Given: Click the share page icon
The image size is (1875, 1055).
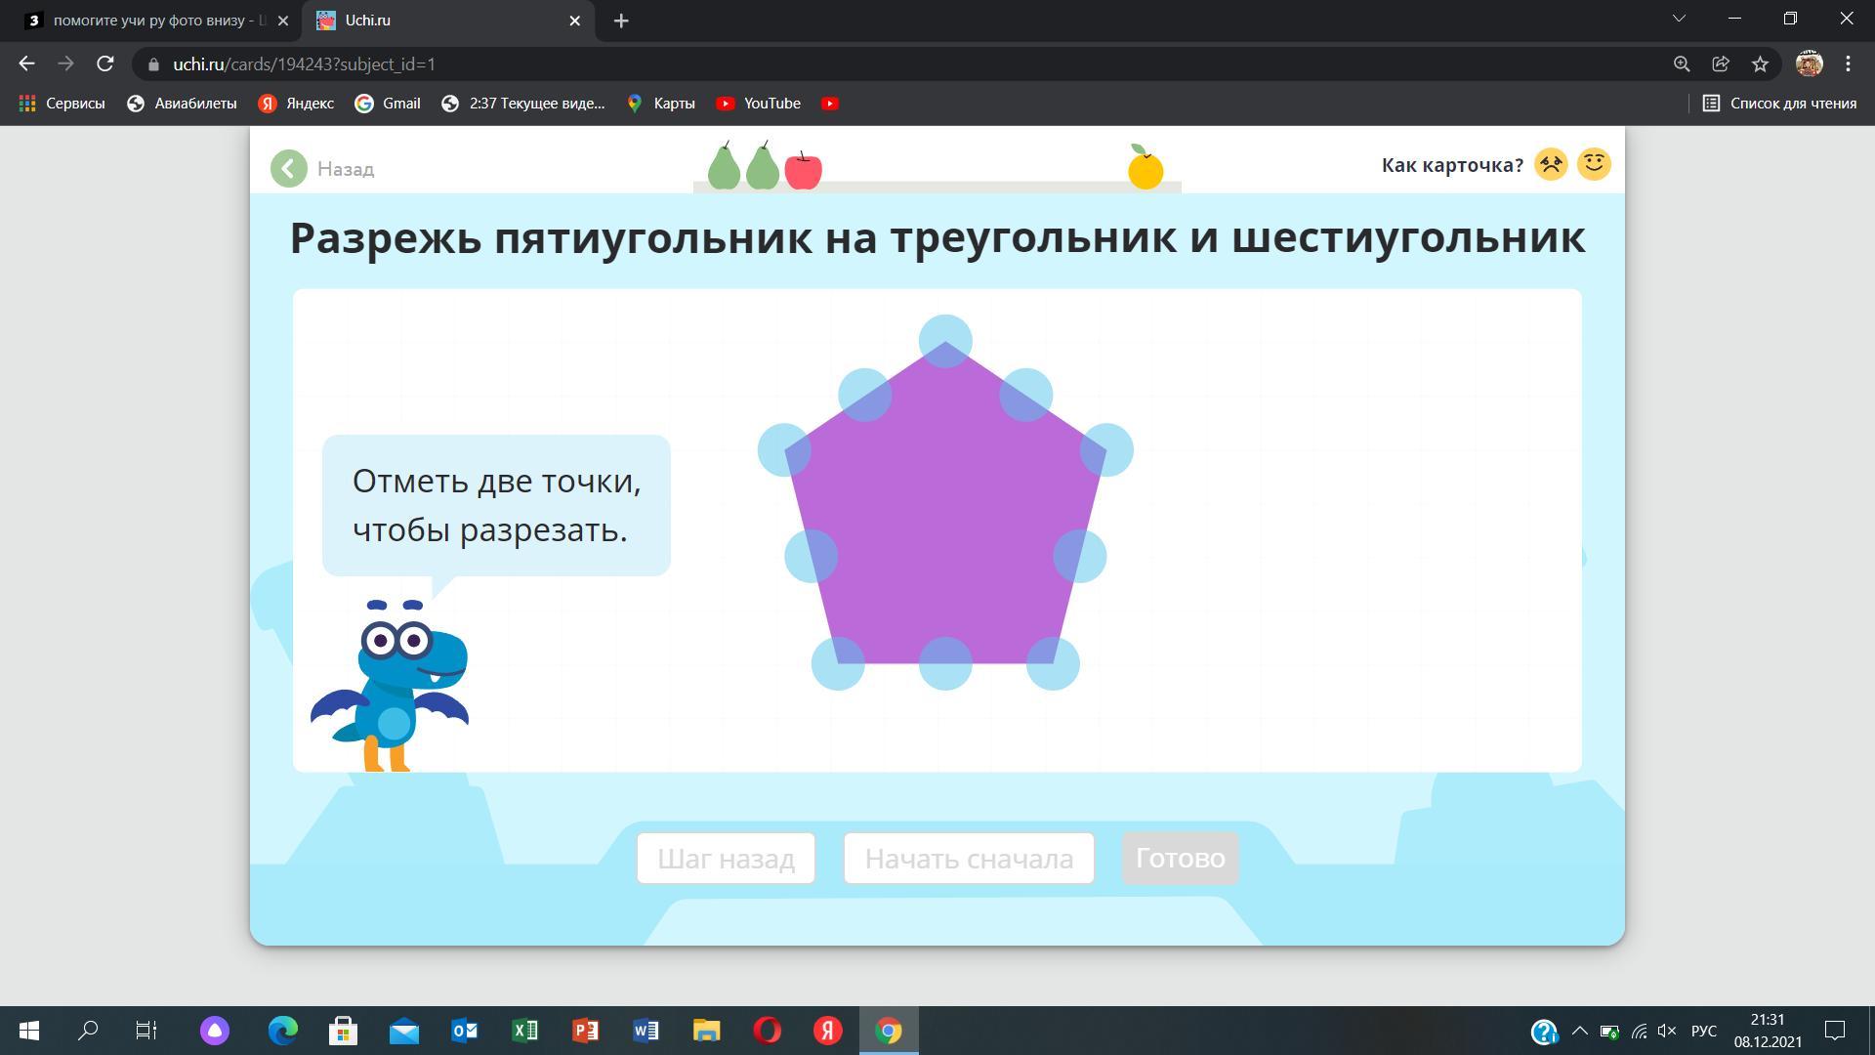Looking at the screenshot, I should [1721, 64].
